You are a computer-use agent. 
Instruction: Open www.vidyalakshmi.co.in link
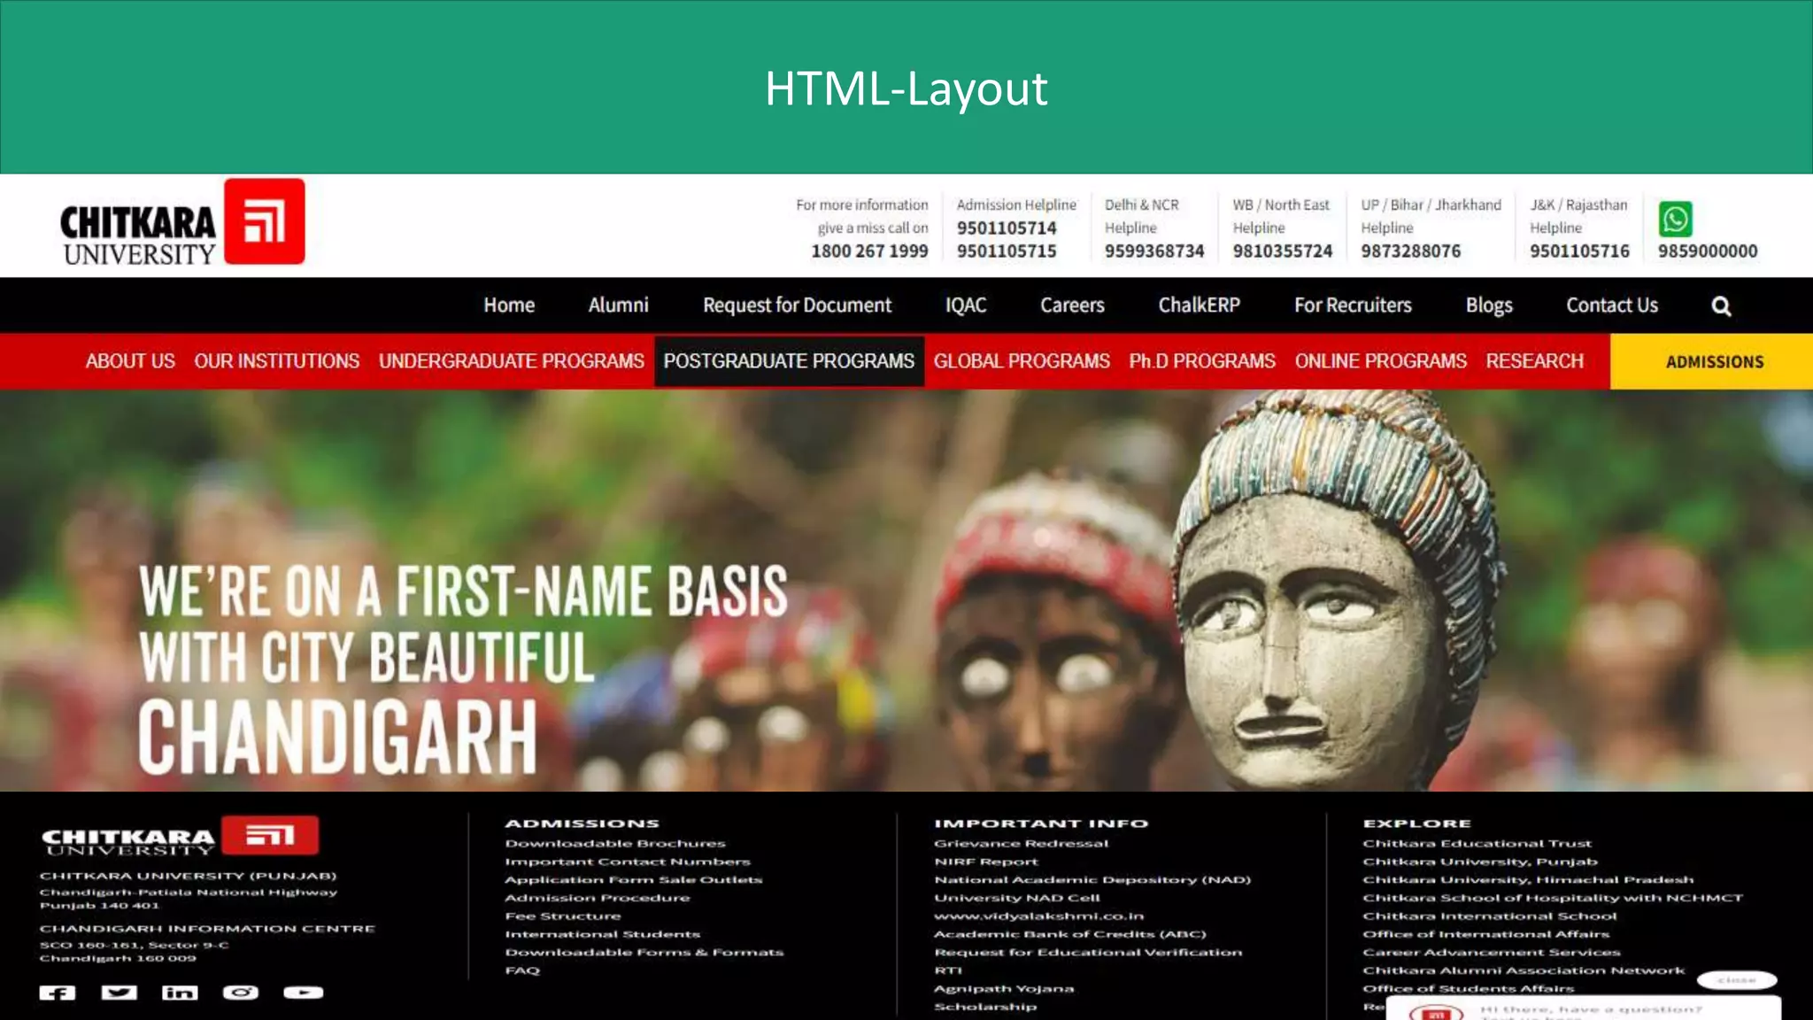(x=1039, y=916)
